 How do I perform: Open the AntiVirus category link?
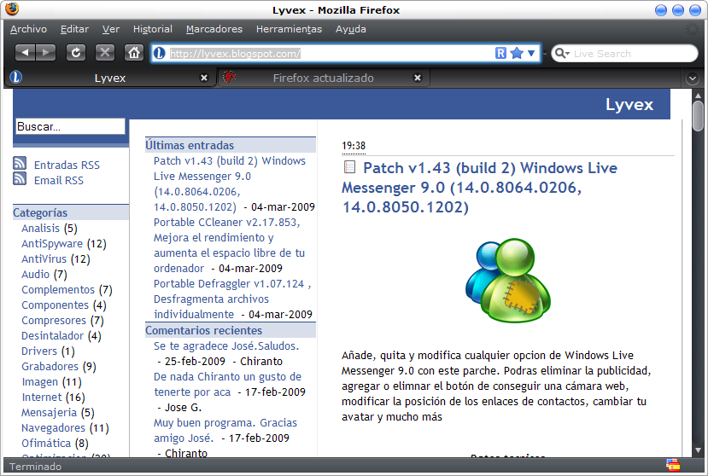point(44,259)
